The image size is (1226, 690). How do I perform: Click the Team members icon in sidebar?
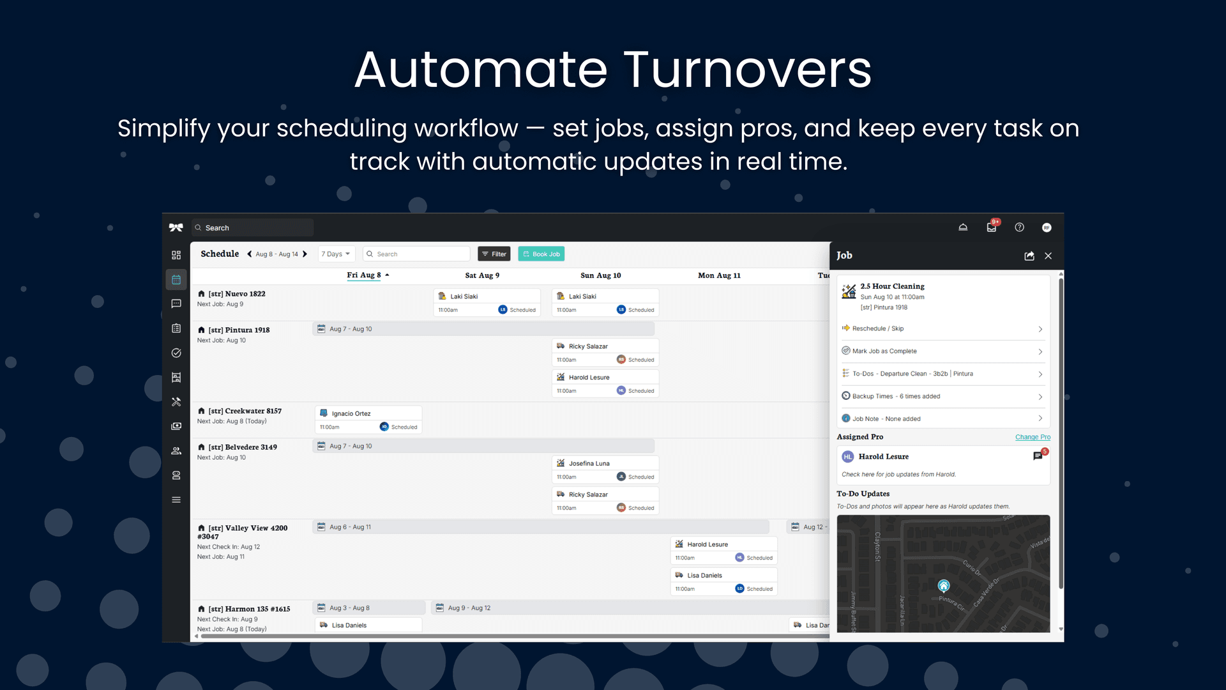[x=176, y=450]
